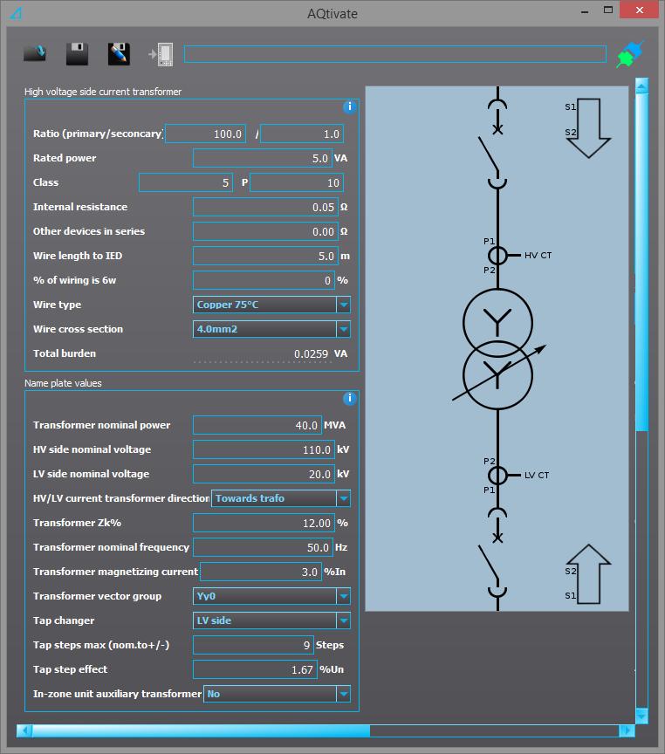Click the LV CT symbol in diagram
Screen dimensions: 665x754
(x=497, y=475)
